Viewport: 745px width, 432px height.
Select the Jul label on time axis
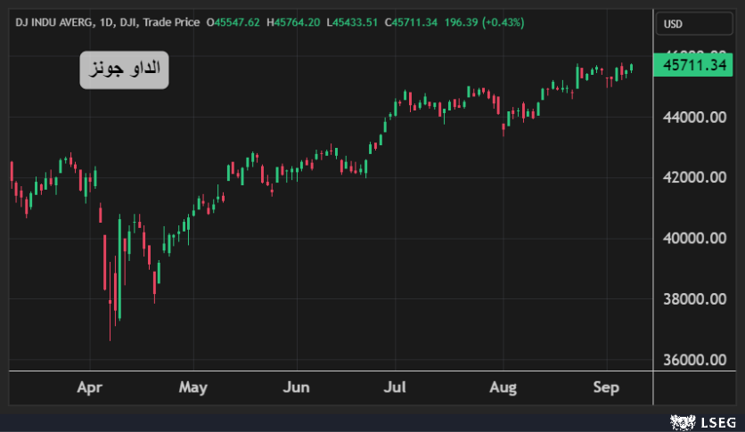pos(395,387)
